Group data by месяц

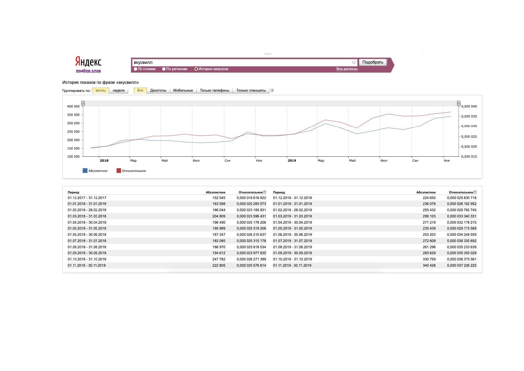pyautogui.click(x=101, y=91)
